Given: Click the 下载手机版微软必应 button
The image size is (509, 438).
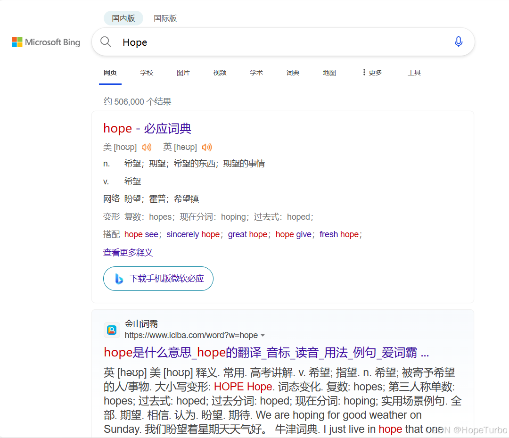Looking at the screenshot, I should tap(158, 278).
